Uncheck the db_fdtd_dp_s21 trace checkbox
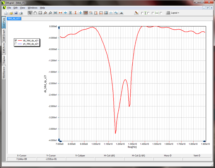Viewport: 215px width, 168px height. [16, 41]
